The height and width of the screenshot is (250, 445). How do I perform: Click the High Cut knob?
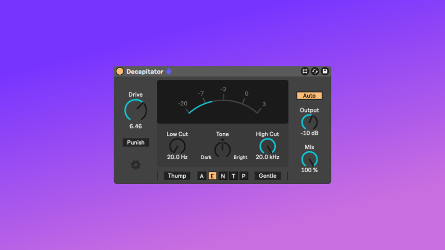click(267, 146)
